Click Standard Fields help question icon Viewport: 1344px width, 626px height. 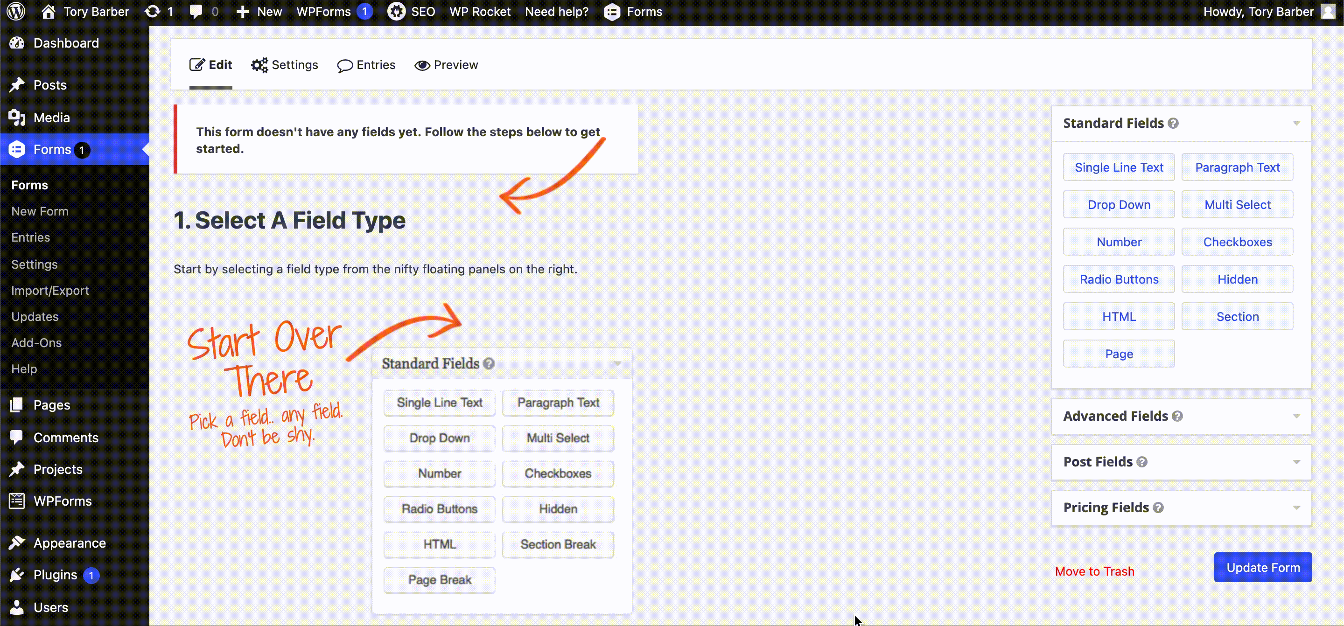(x=1173, y=123)
